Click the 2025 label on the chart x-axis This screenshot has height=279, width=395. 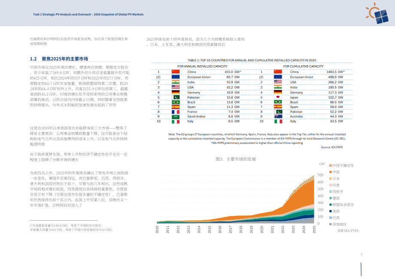coord(314,229)
